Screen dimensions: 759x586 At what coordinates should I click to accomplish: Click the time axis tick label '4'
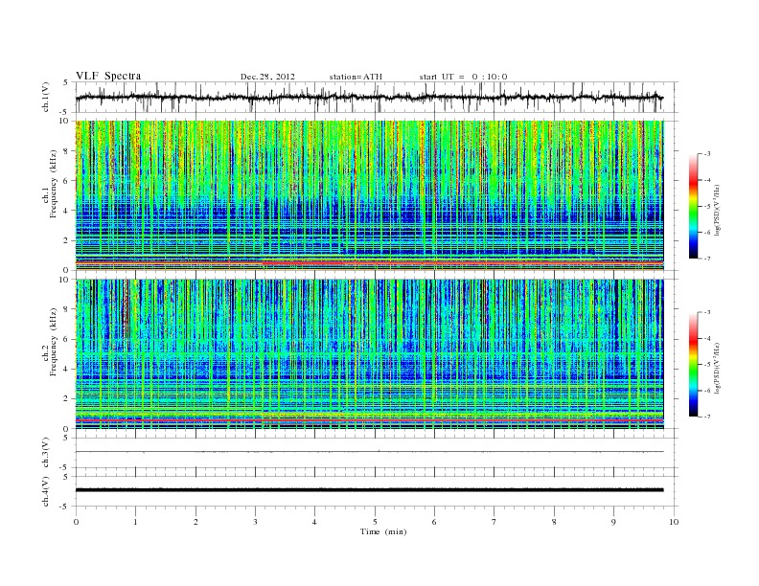[x=314, y=522]
